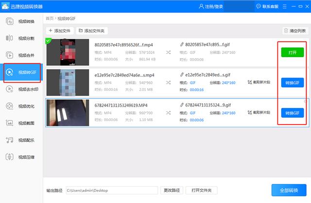This screenshot has width=311, height=203.
Task: Click the 联系客服 text link
Action: pos(270,6)
